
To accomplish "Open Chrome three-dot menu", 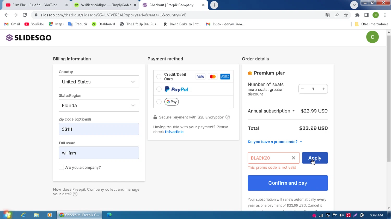I will click(385, 15).
